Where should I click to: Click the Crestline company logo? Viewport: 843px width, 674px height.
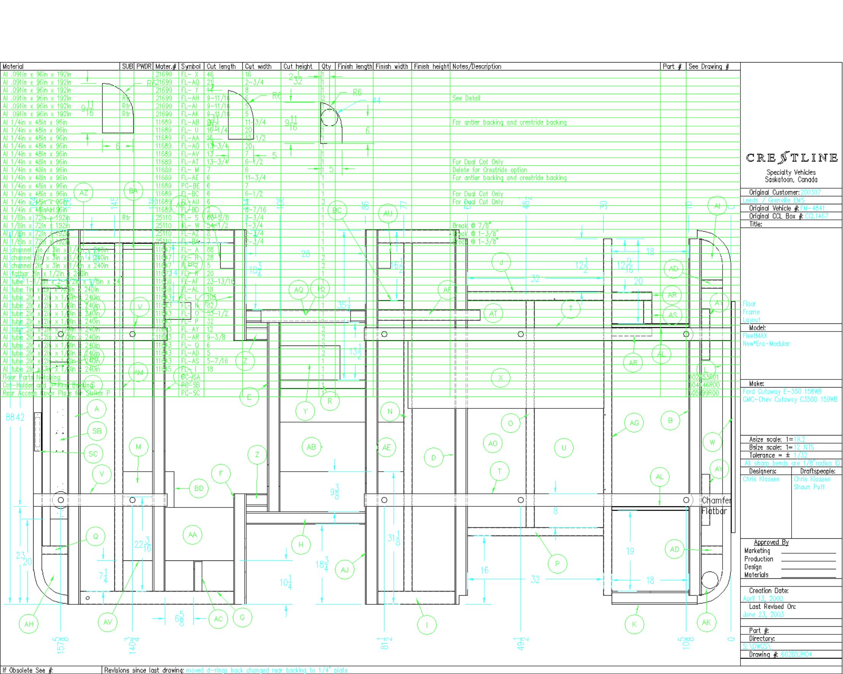792,158
